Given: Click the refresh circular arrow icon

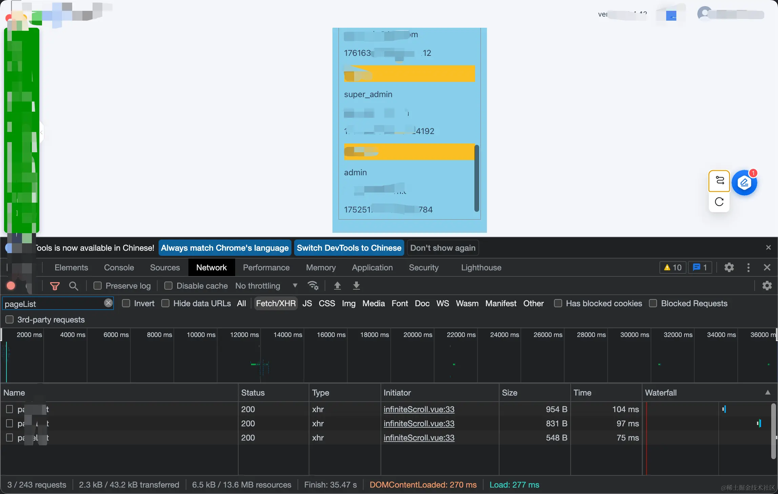Looking at the screenshot, I should point(719,202).
